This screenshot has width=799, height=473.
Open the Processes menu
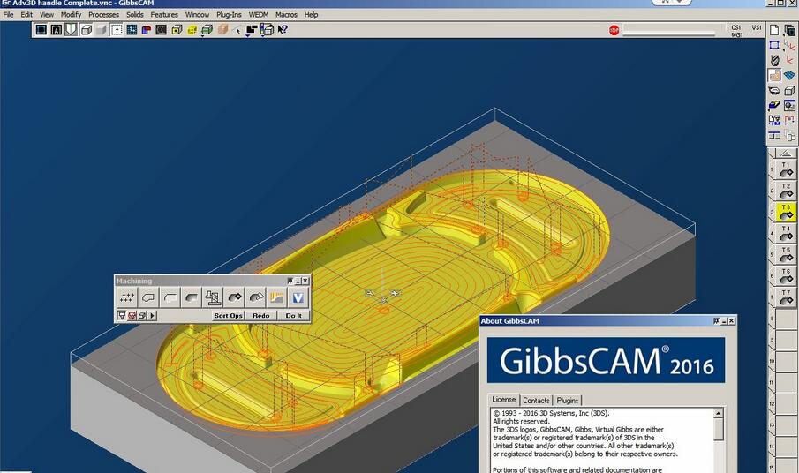click(103, 15)
